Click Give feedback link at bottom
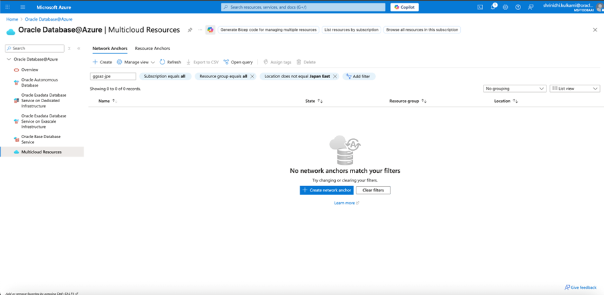Viewport: 604px width, 295px height. click(x=581, y=287)
